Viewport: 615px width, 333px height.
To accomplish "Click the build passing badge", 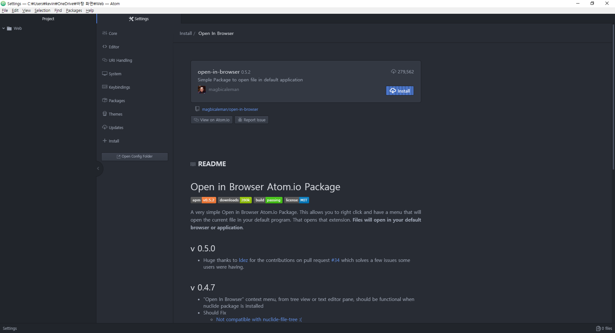I will (268, 200).
